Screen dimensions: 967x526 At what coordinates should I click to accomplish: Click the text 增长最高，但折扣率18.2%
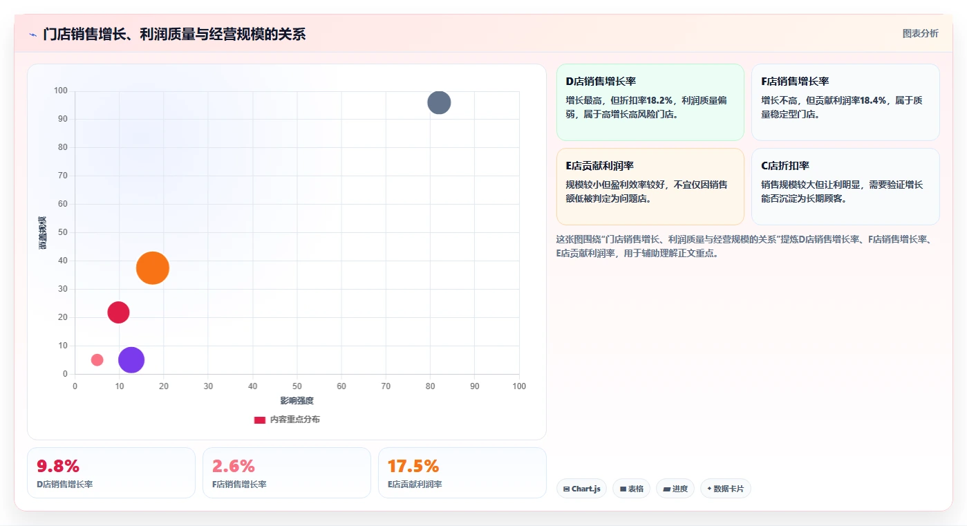click(x=619, y=100)
